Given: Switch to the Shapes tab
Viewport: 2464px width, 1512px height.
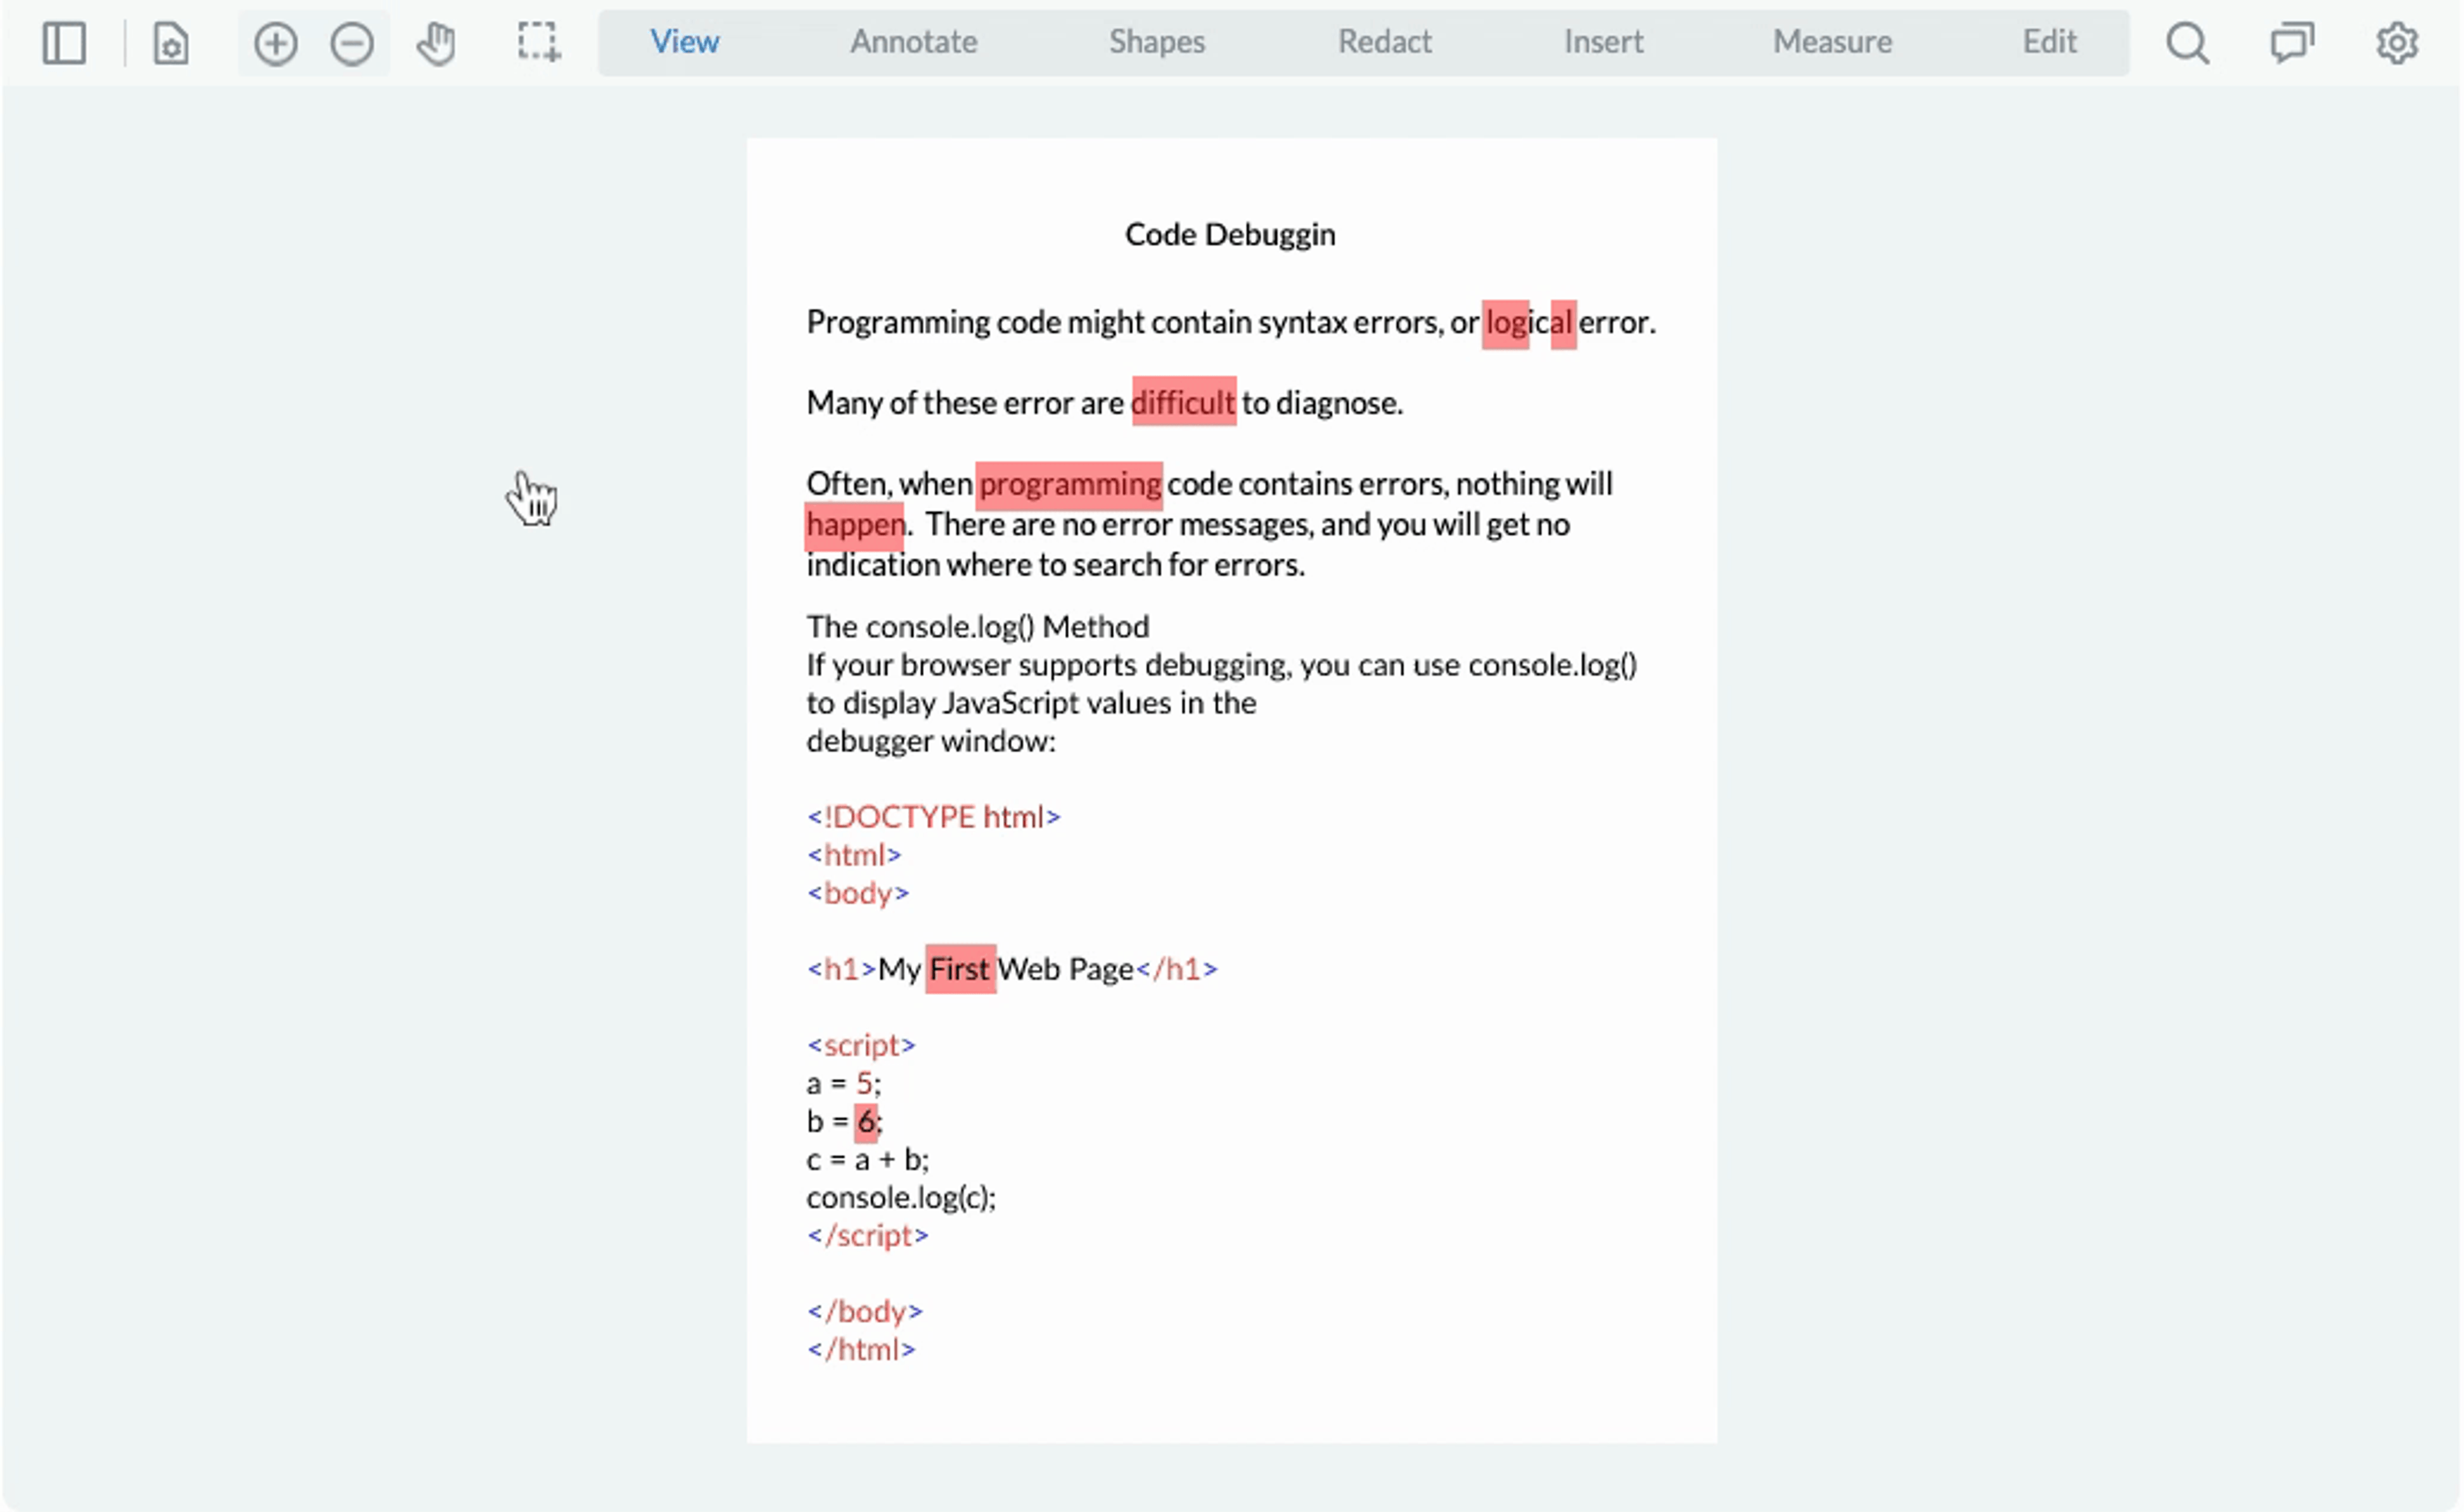Looking at the screenshot, I should (1156, 42).
